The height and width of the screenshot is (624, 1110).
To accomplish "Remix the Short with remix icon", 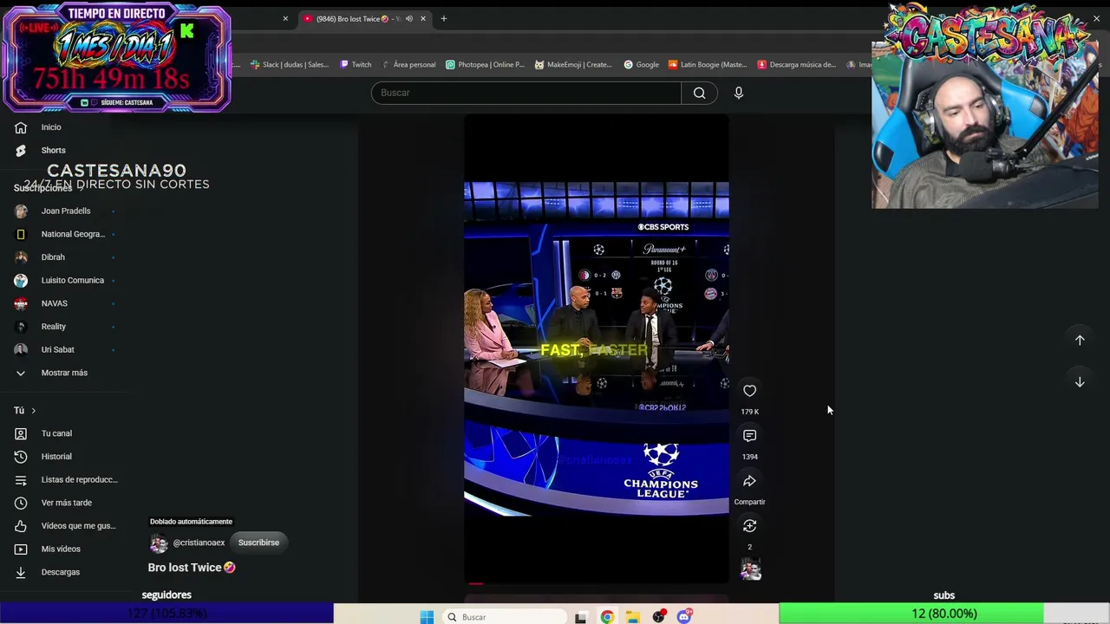I will pyautogui.click(x=750, y=526).
